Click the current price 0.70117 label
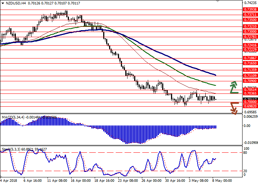Screen dimensions: 258x184 [x=250, y=99]
